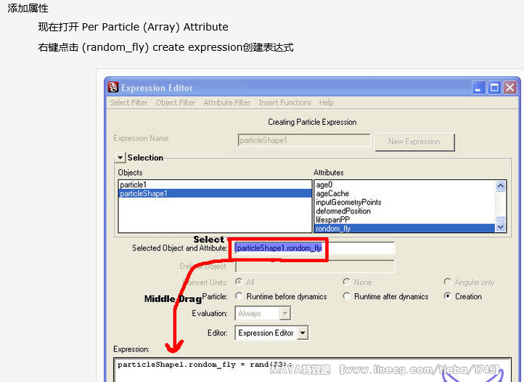Click the New Expression button
Image resolution: width=524 pixels, height=382 pixels.
click(414, 142)
